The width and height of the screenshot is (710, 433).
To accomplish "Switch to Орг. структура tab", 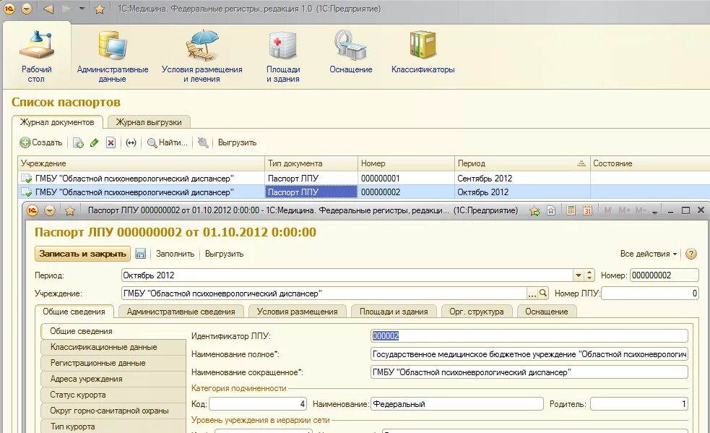I will click(x=477, y=312).
